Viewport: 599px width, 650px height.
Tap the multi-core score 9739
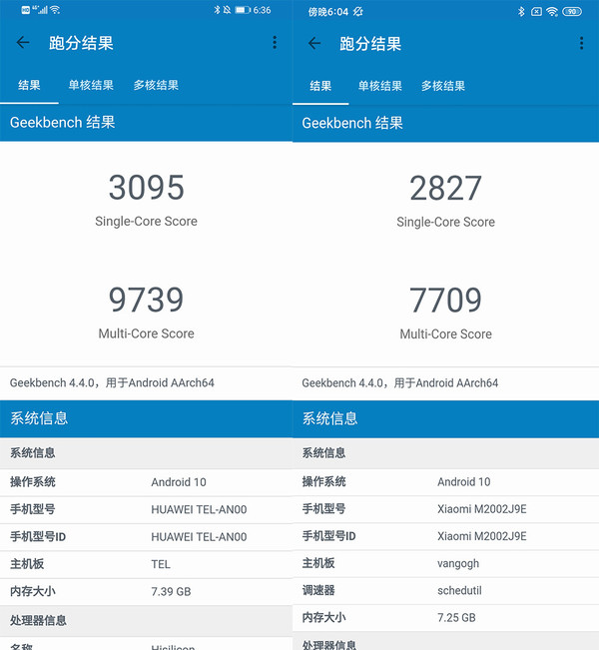[147, 300]
